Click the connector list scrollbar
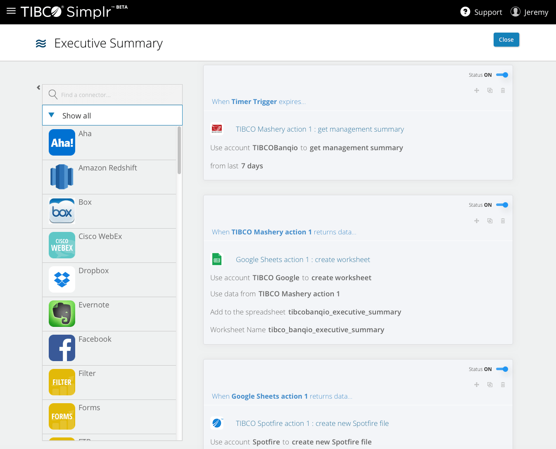Screen dimensions: 556x449 [x=179, y=150]
